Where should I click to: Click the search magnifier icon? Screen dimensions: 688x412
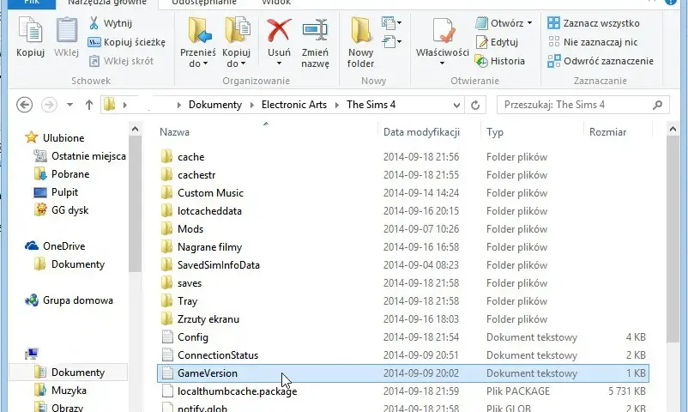(x=657, y=105)
